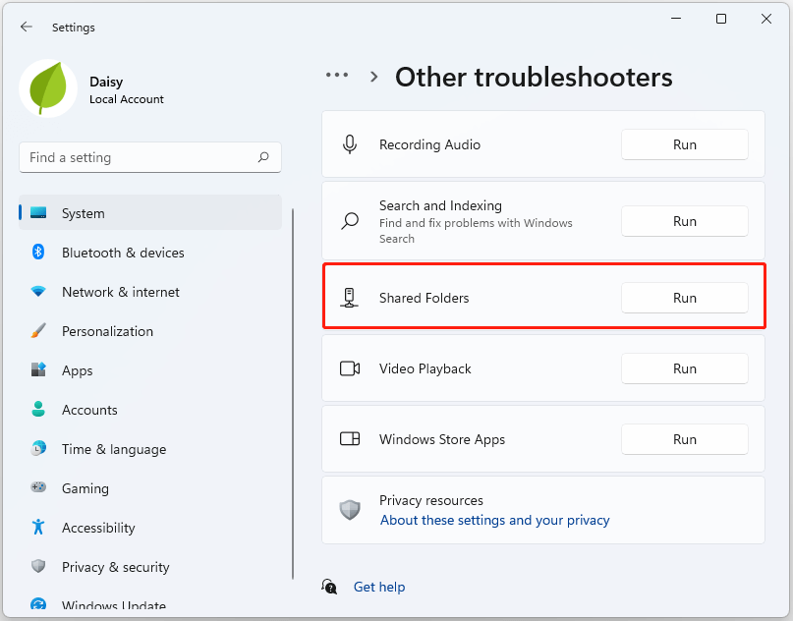Click the search magnifier in Find a setting

point(263,157)
